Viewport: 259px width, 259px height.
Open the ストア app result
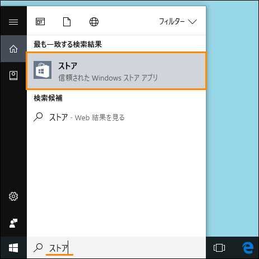(116, 71)
